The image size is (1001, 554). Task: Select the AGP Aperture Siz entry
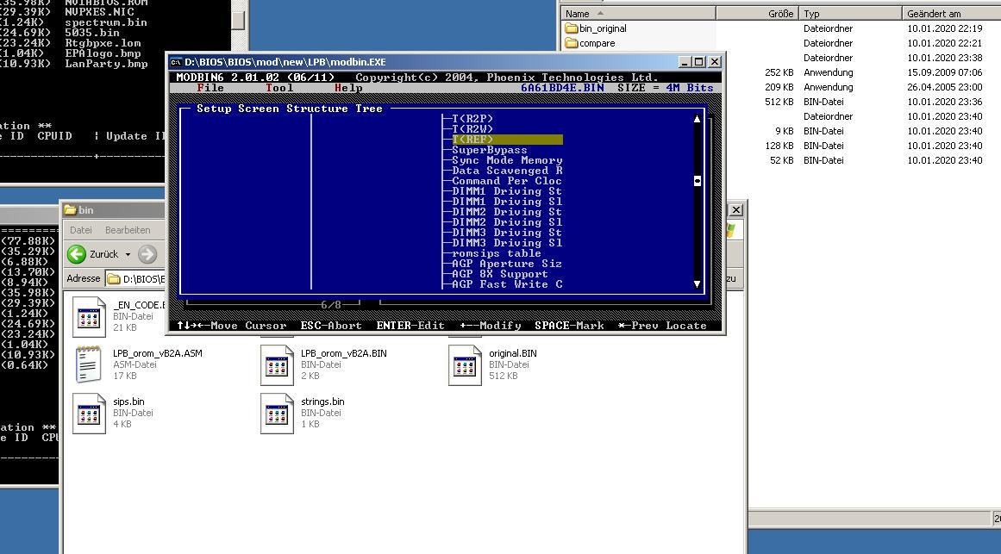(x=507, y=264)
